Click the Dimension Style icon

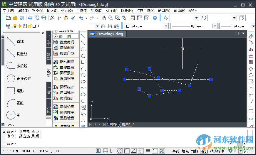coord(204,18)
